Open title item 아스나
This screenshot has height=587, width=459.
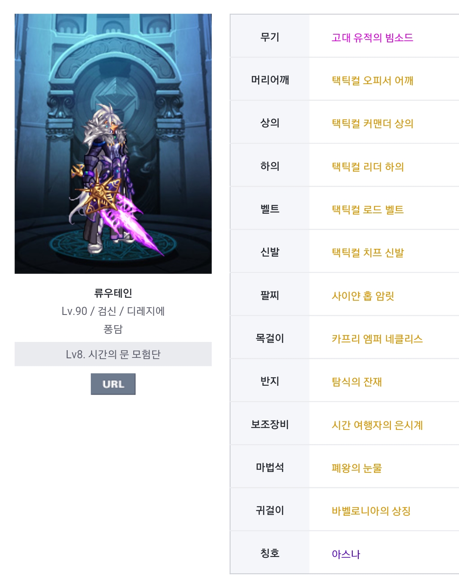346,554
